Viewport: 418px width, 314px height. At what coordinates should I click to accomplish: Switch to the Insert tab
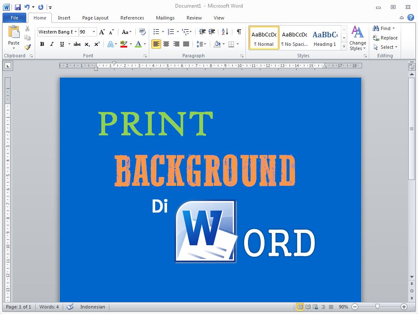tap(64, 18)
